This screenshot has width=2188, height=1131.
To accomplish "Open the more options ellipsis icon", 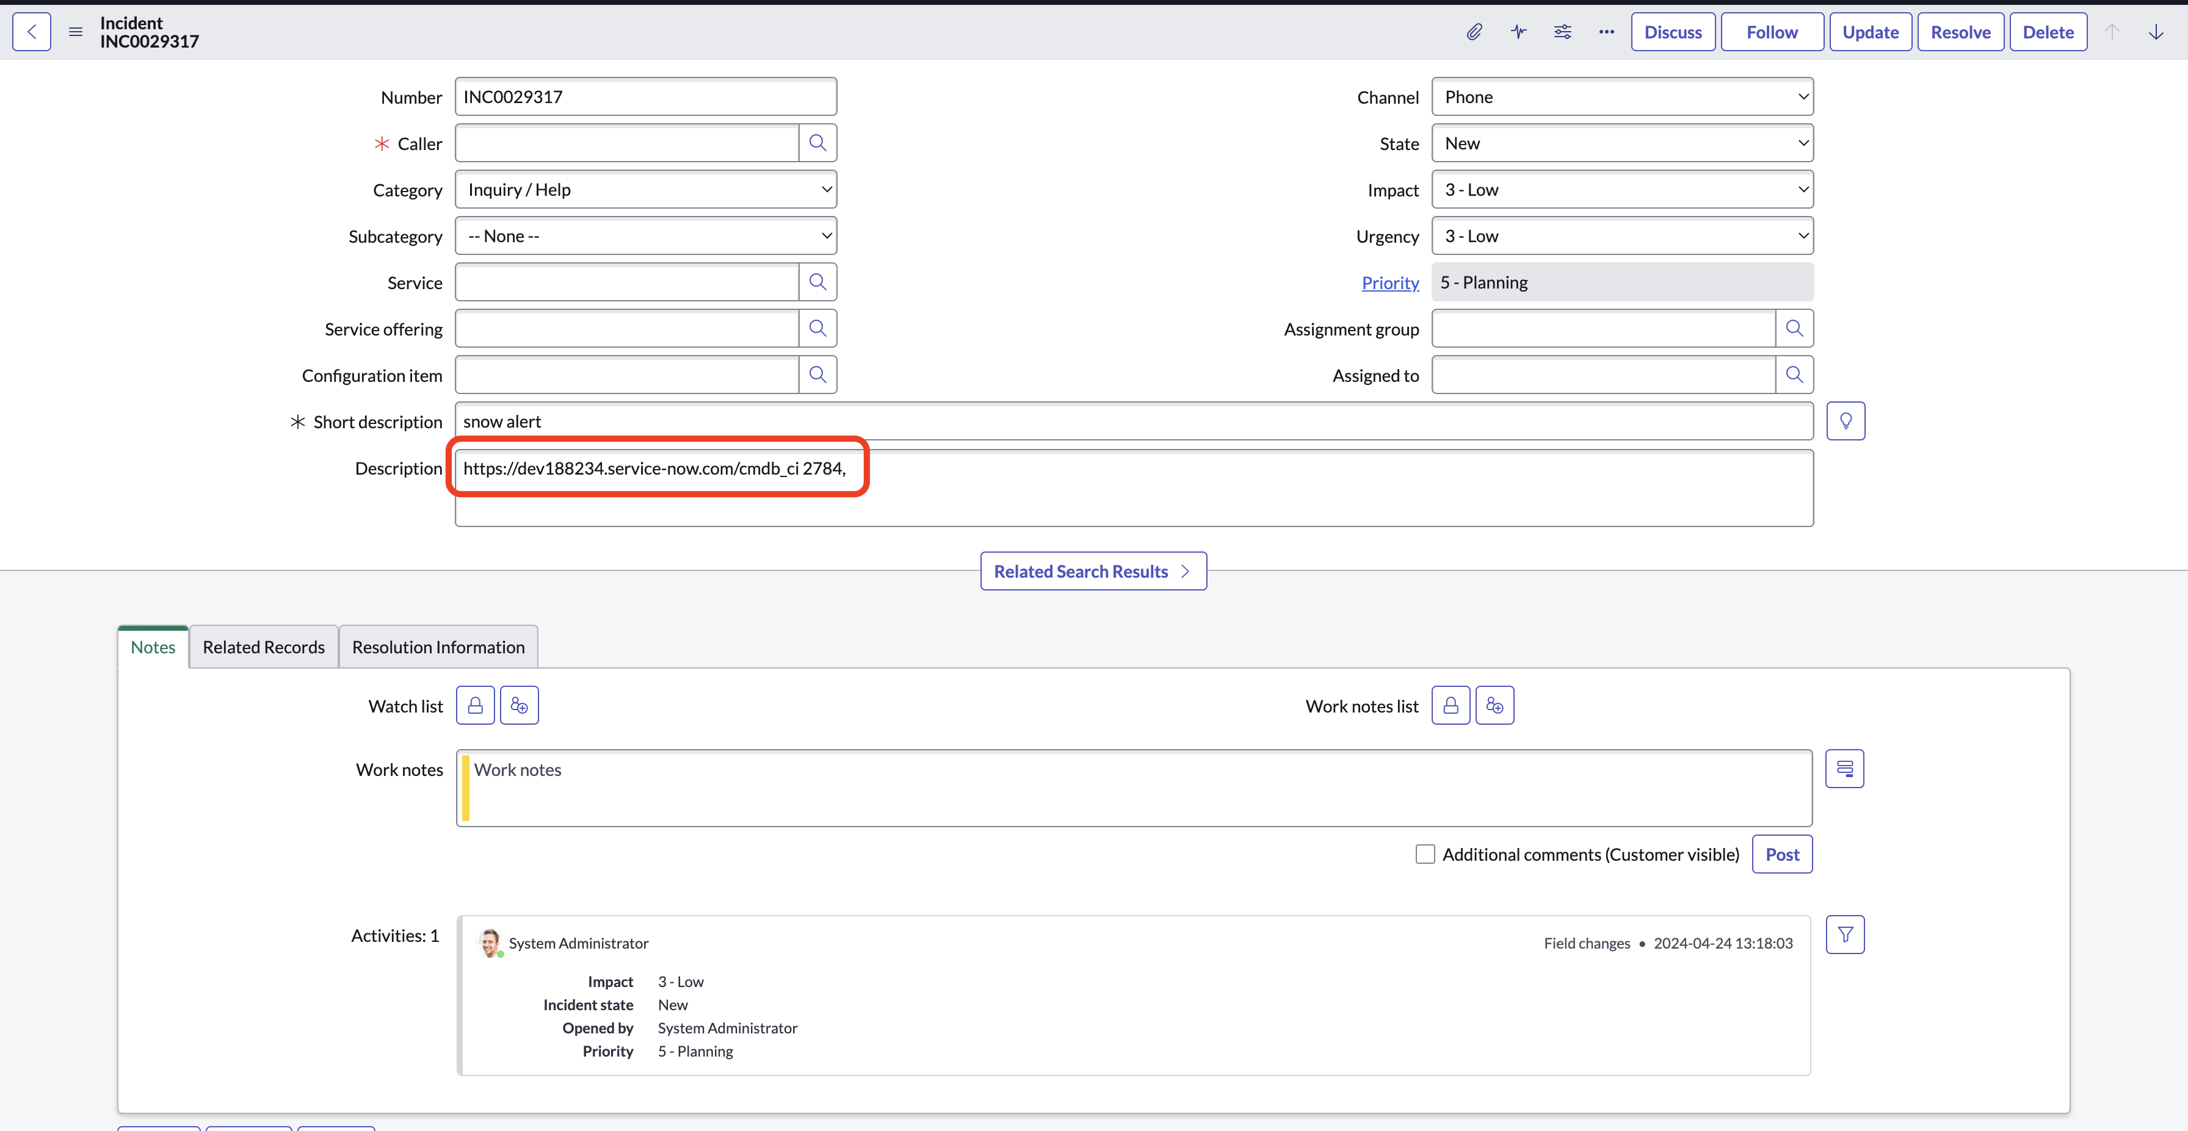I will pos(1606,31).
